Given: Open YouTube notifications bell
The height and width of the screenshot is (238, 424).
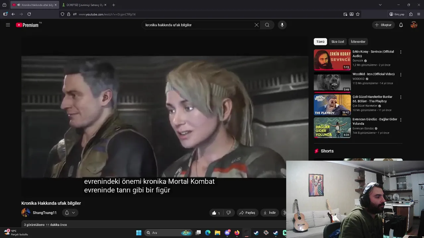Looking at the screenshot, I should coord(401,25).
